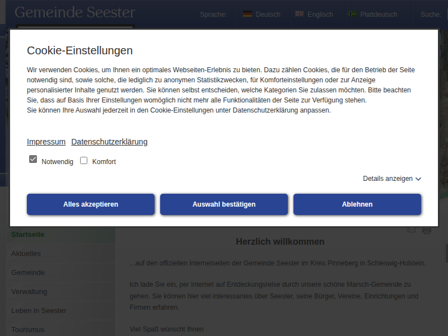Open the Datenschutzerklärung link

[109, 142]
